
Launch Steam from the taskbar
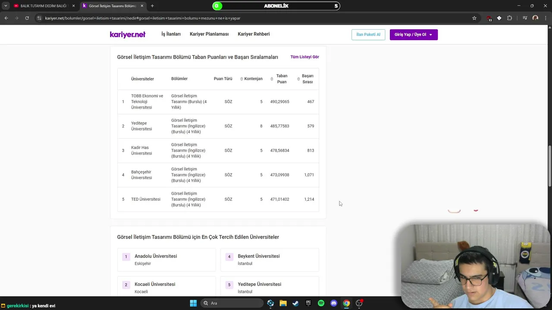tap(295, 303)
